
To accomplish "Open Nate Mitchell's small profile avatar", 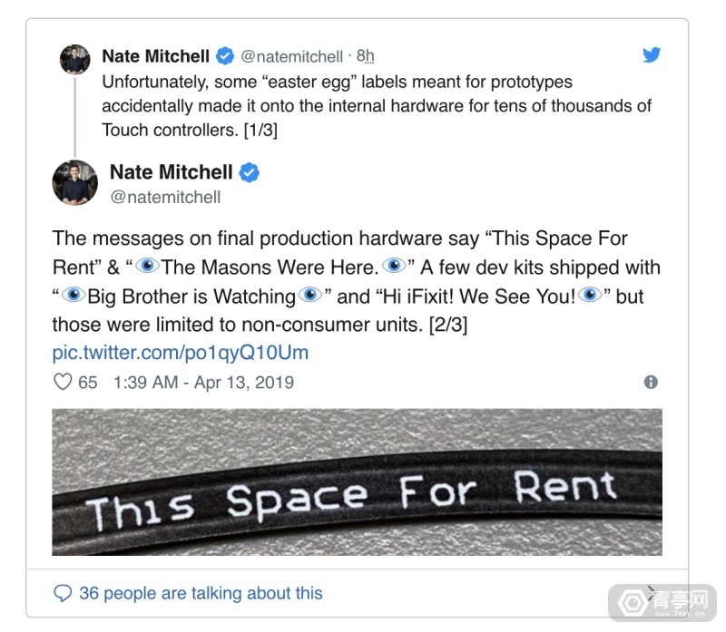I will [x=75, y=59].
